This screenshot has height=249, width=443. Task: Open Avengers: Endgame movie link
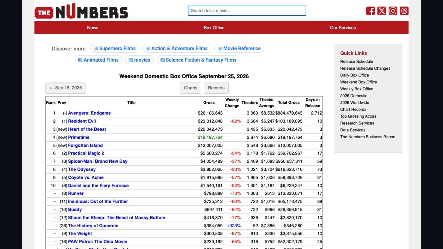(x=89, y=113)
